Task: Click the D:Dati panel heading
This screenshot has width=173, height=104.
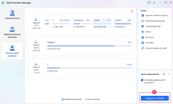Action: [144, 11]
